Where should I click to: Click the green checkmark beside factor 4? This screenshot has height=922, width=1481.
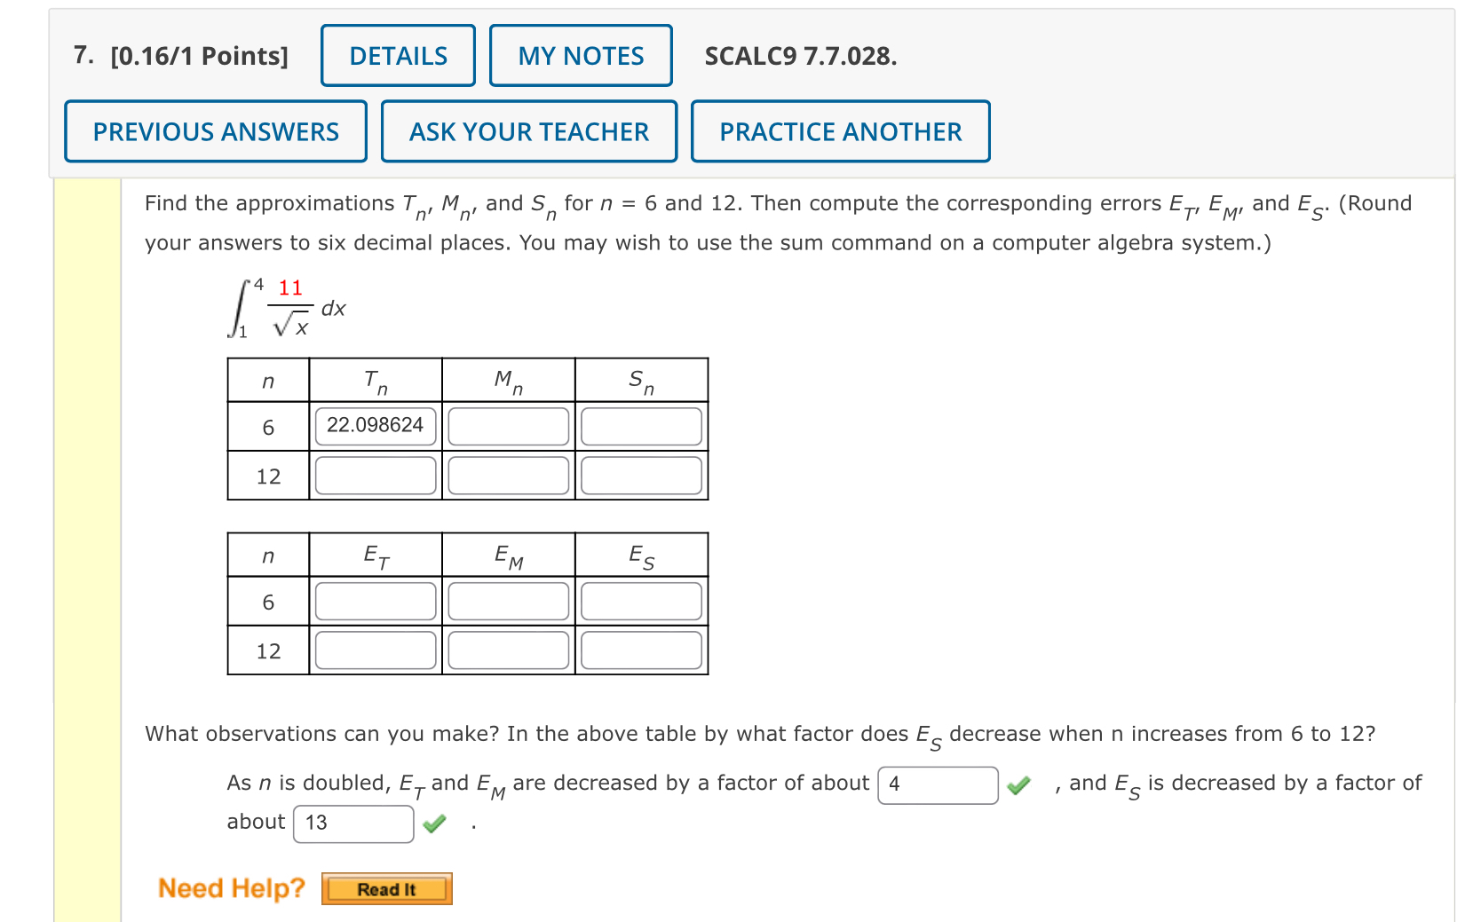pyautogui.click(x=1020, y=784)
